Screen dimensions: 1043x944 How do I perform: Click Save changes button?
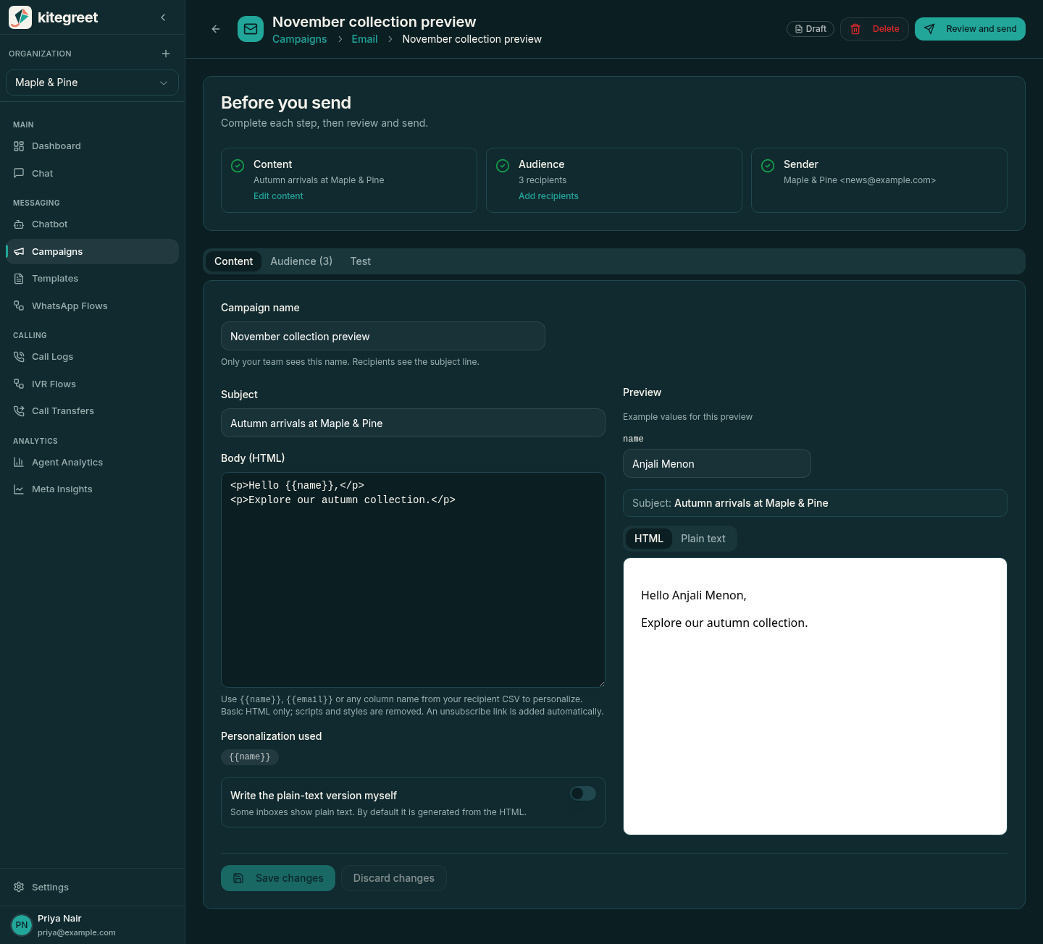coord(278,878)
